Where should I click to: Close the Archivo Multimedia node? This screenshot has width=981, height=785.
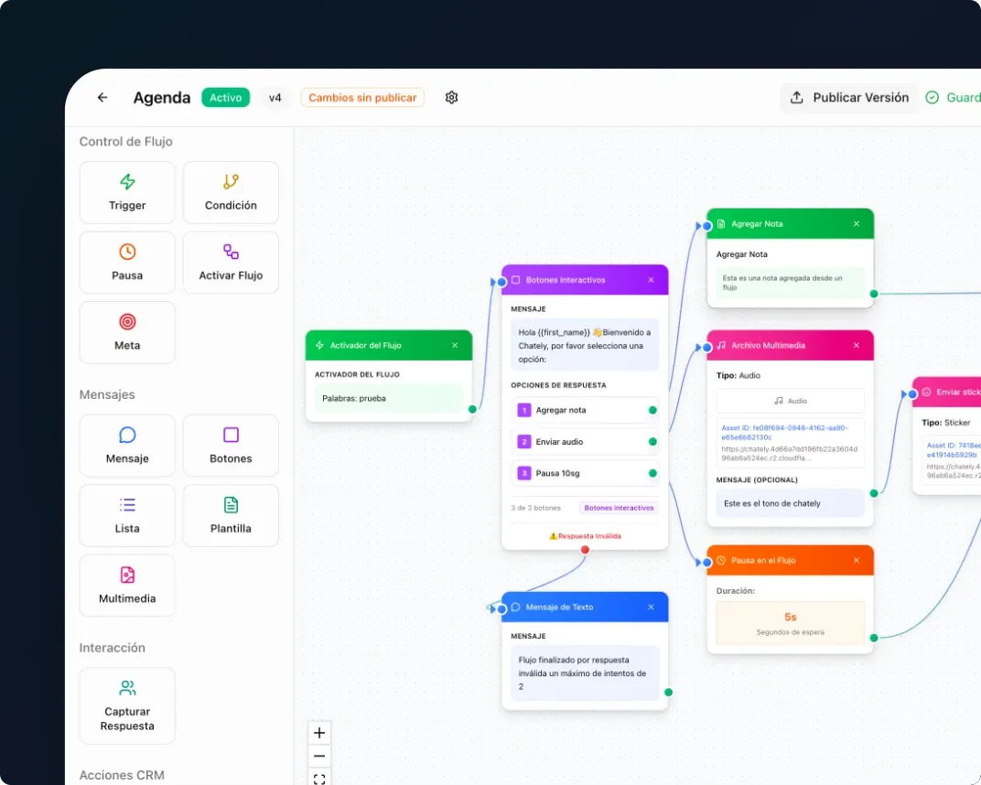coord(857,345)
